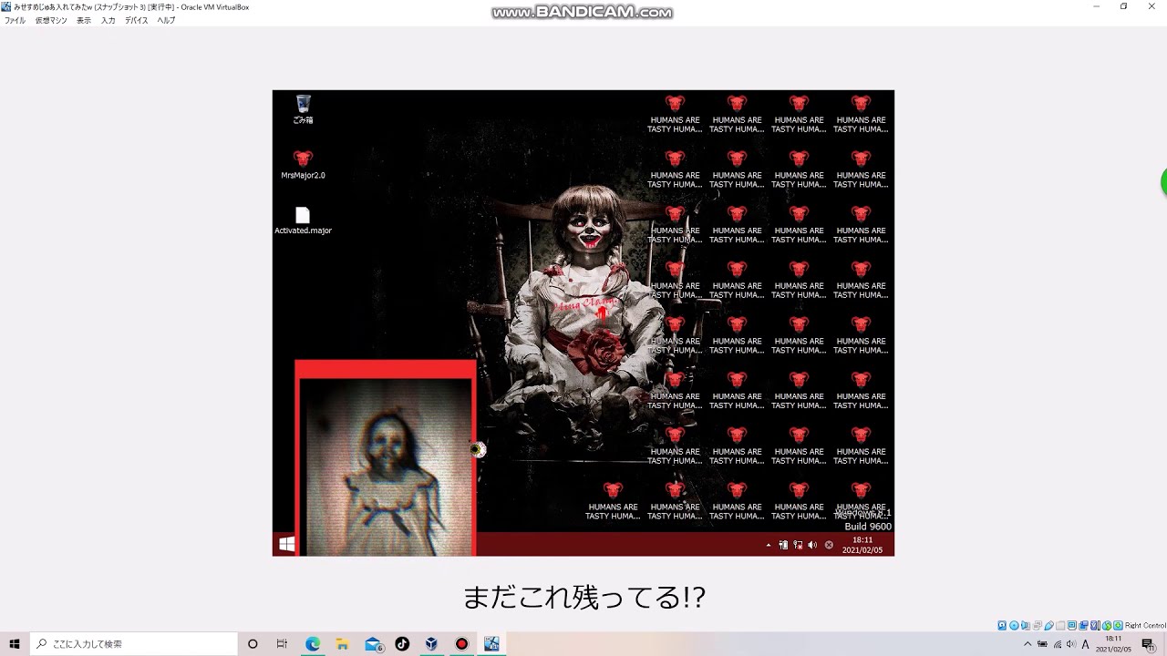Viewport: 1167px width, 656px height.
Task: Click host battery tray icon
Action: tap(1042, 644)
